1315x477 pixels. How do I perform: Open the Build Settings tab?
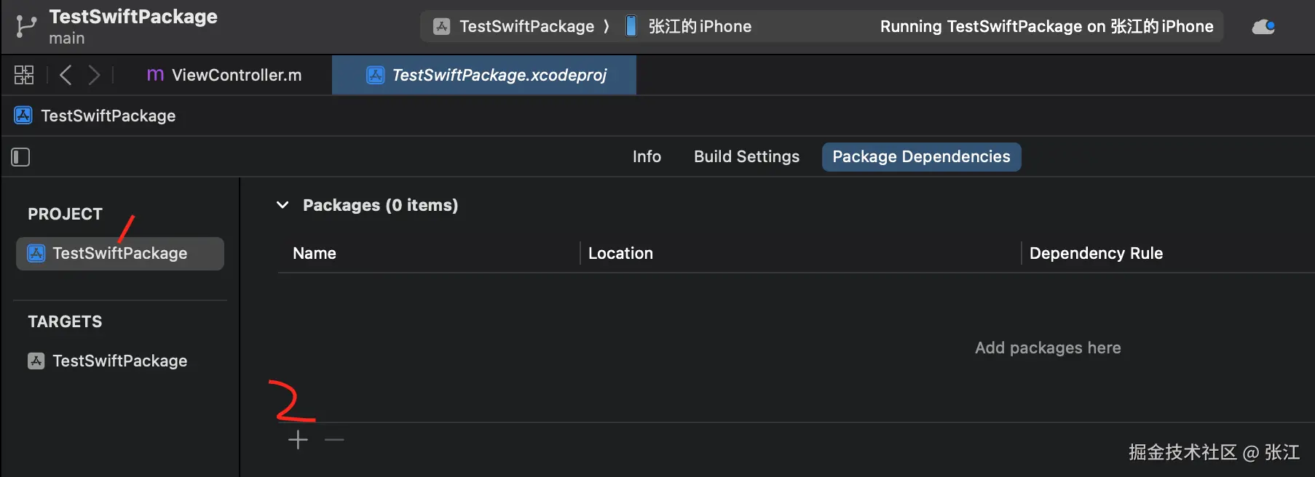click(x=746, y=157)
